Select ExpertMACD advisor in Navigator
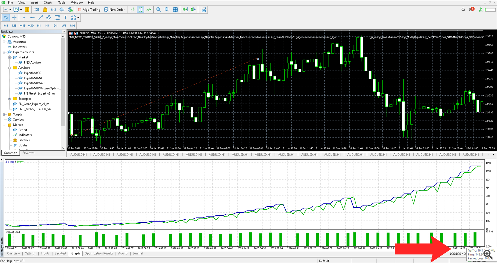497x263 pixels. (32, 73)
